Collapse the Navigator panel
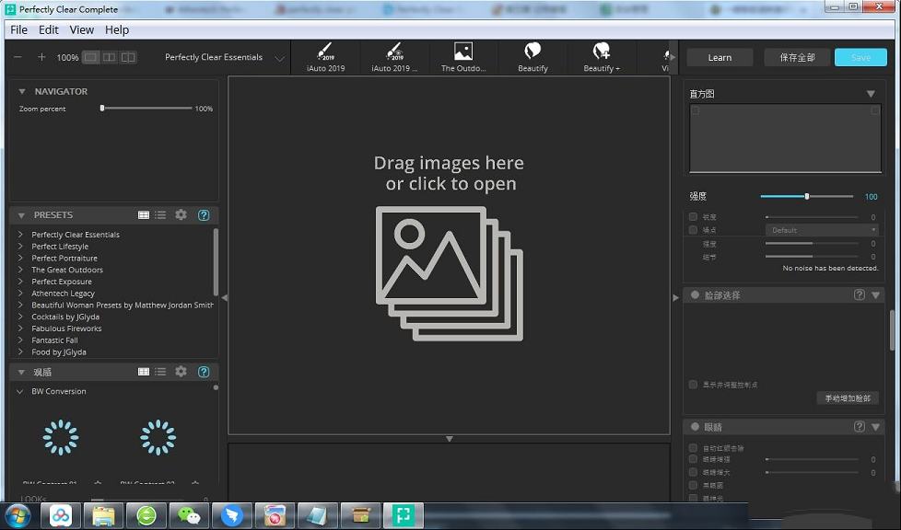The height and width of the screenshot is (530, 901). click(x=21, y=91)
